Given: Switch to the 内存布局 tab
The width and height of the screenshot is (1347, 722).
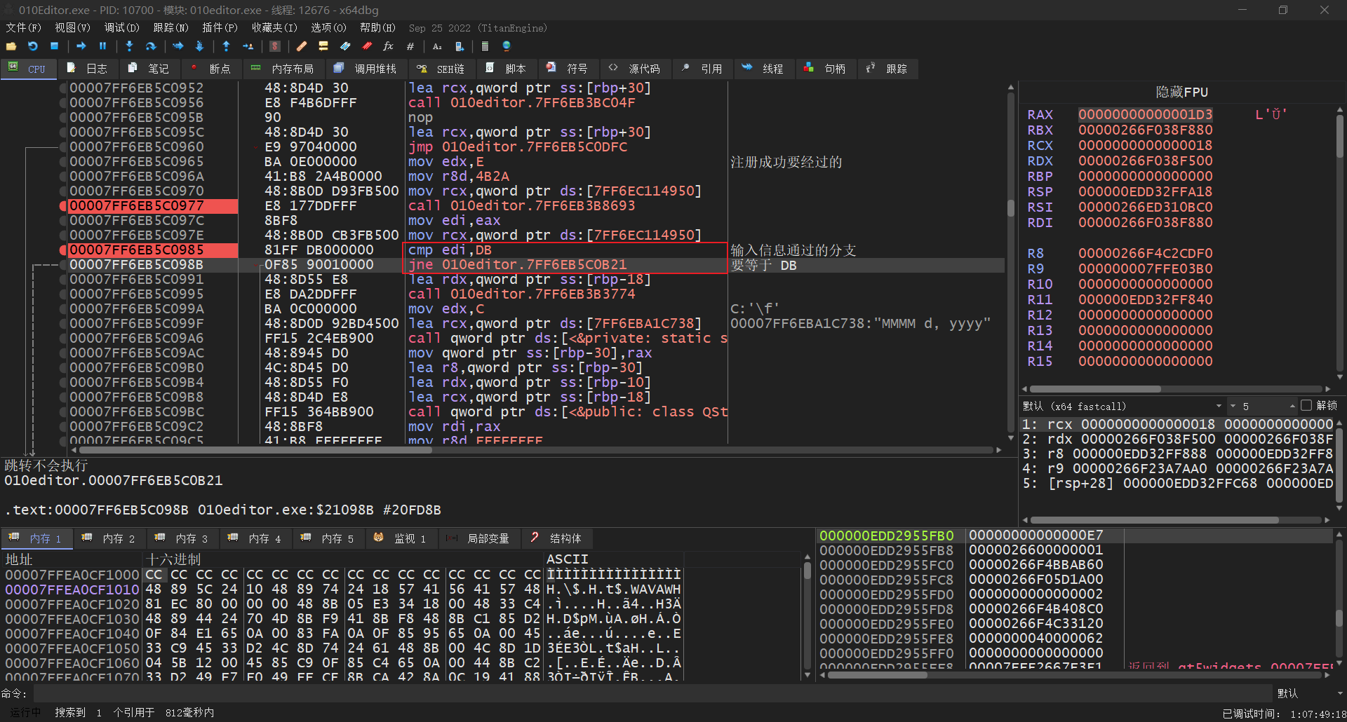Looking at the screenshot, I should [x=283, y=69].
